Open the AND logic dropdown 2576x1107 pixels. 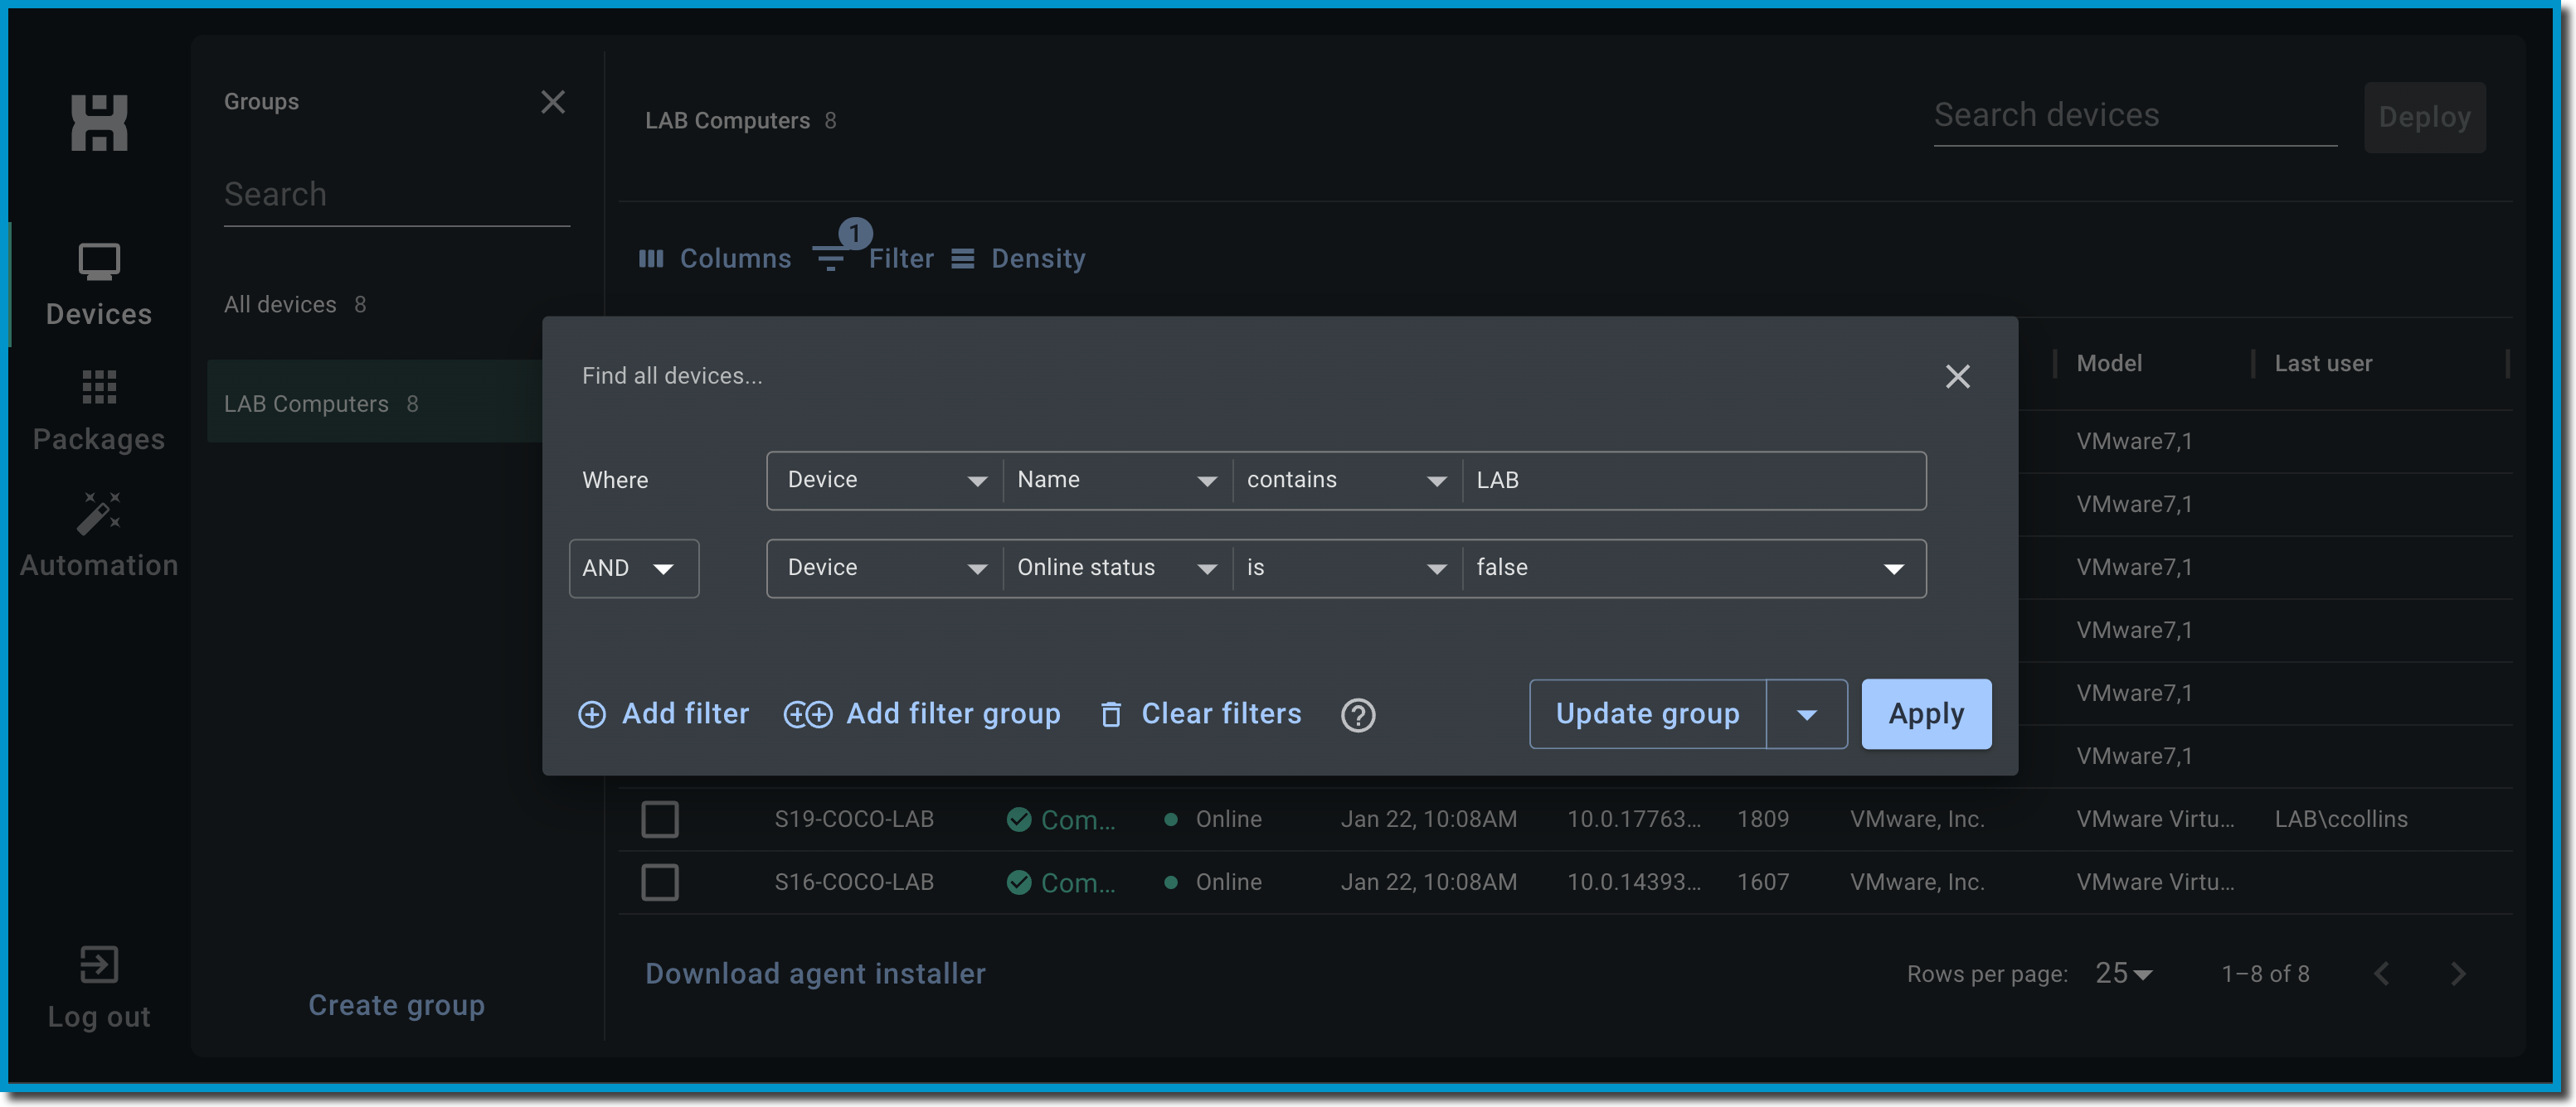tap(634, 568)
